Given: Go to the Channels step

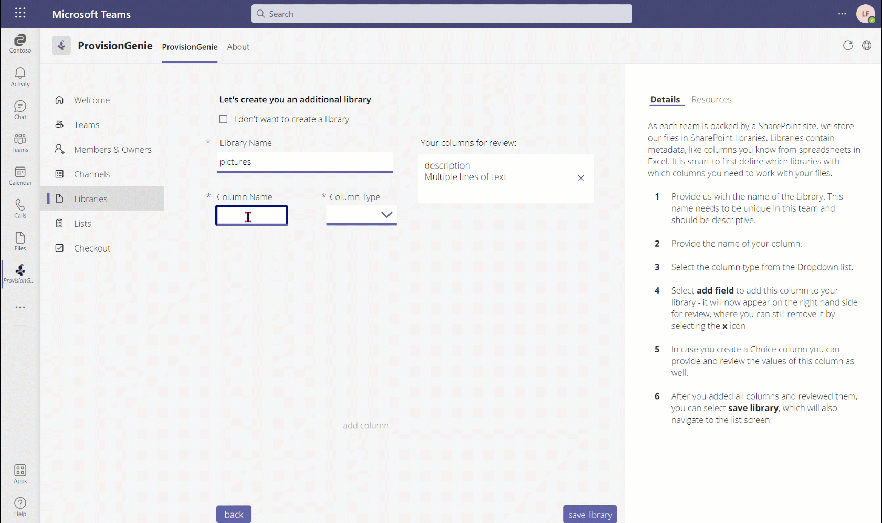Looking at the screenshot, I should (x=102, y=174).
